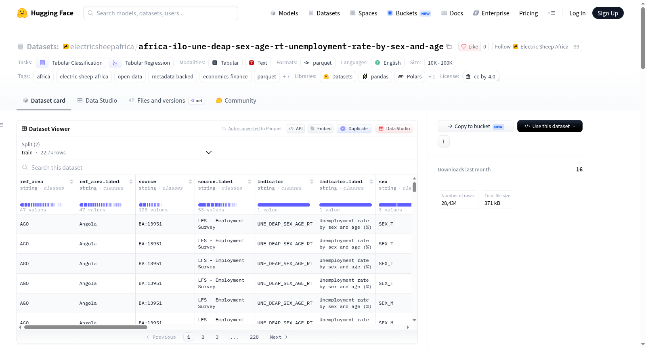Sort the source.label column via sort icon
Screen dimensions: 646x348
(250, 181)
